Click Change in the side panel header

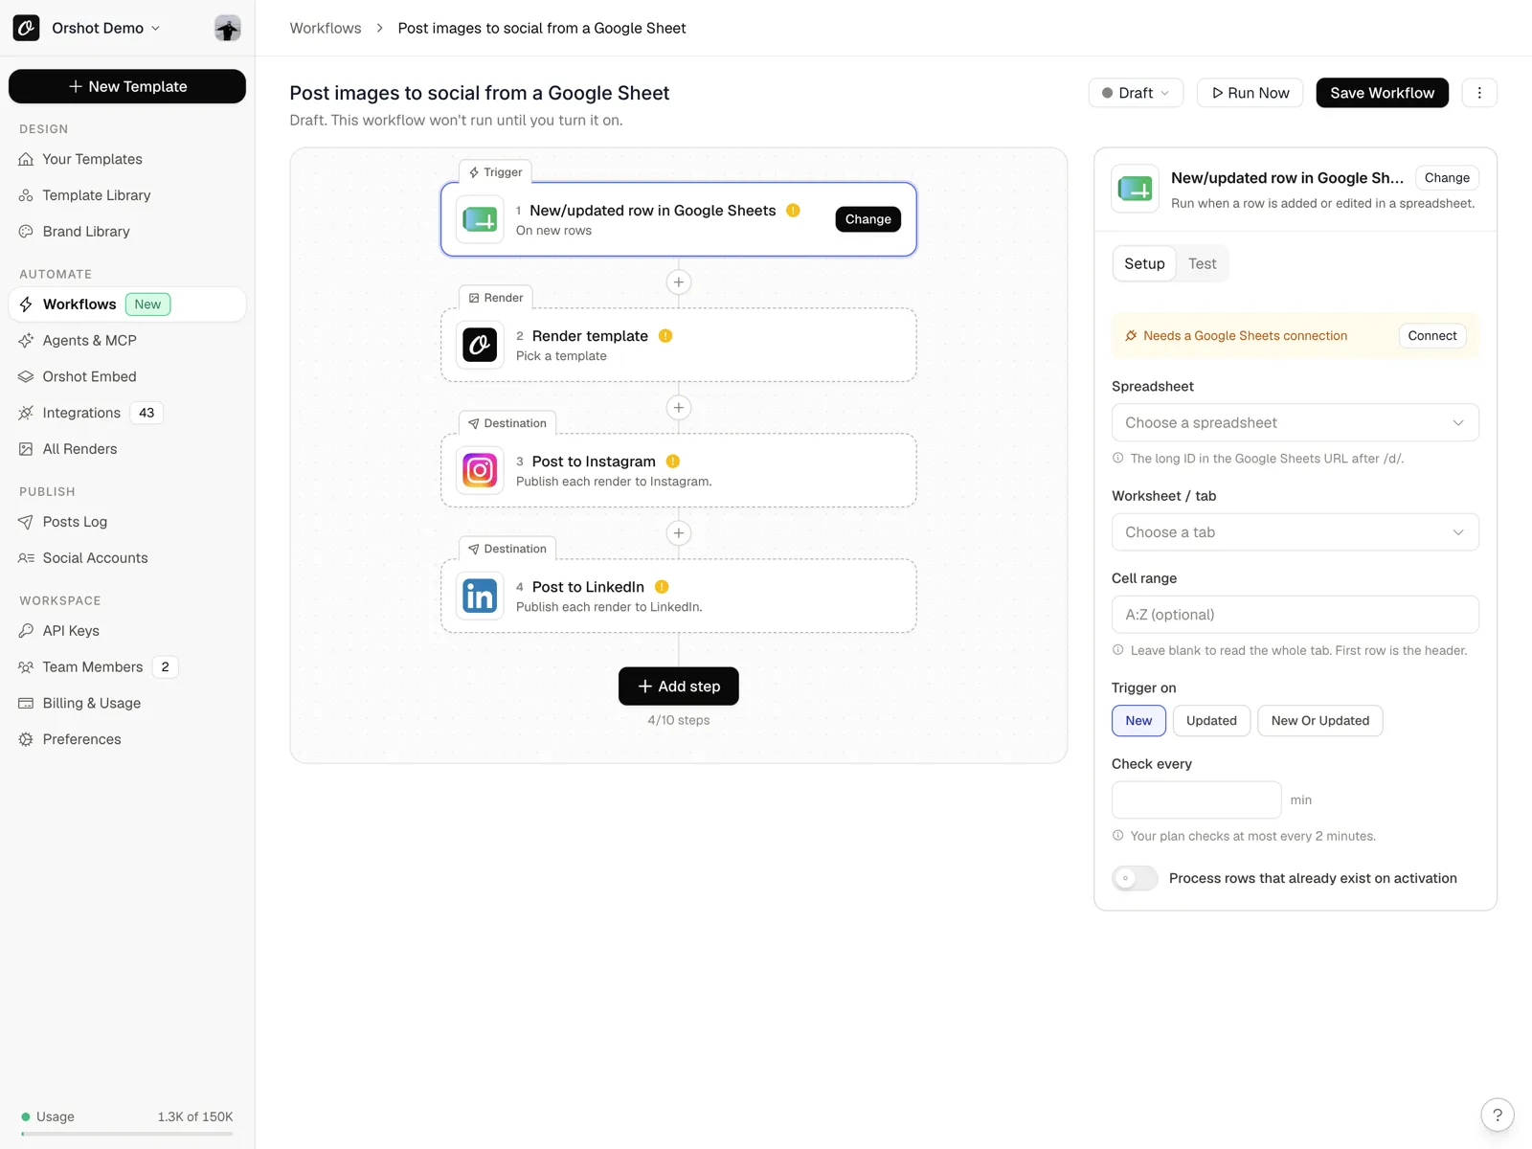1446,178
